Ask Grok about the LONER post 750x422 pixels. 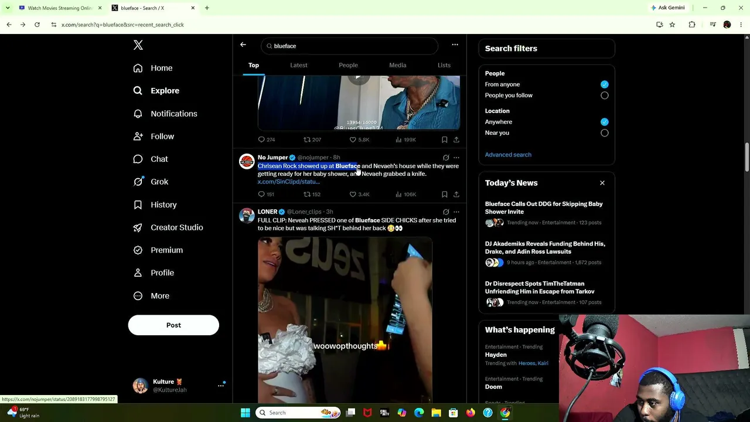446,212
